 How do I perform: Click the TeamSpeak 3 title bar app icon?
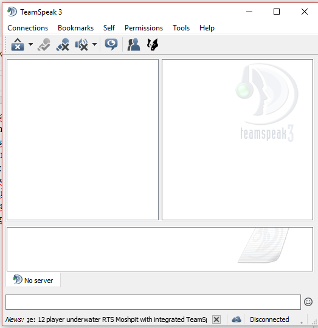[x=12, y=12]
